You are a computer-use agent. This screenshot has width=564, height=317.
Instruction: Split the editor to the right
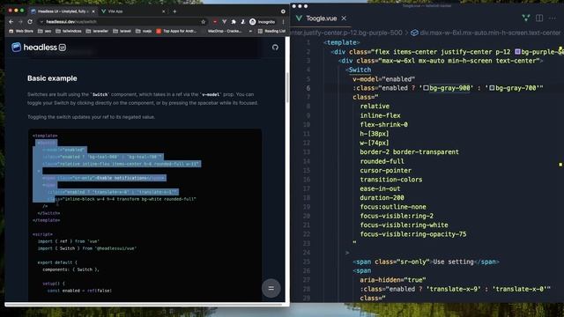point(539,18)
